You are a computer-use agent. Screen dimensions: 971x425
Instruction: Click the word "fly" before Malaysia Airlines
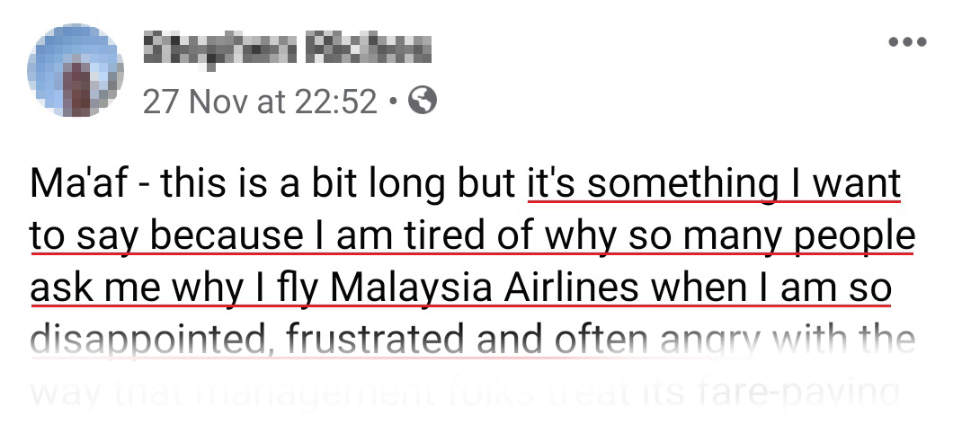(300, 288)
